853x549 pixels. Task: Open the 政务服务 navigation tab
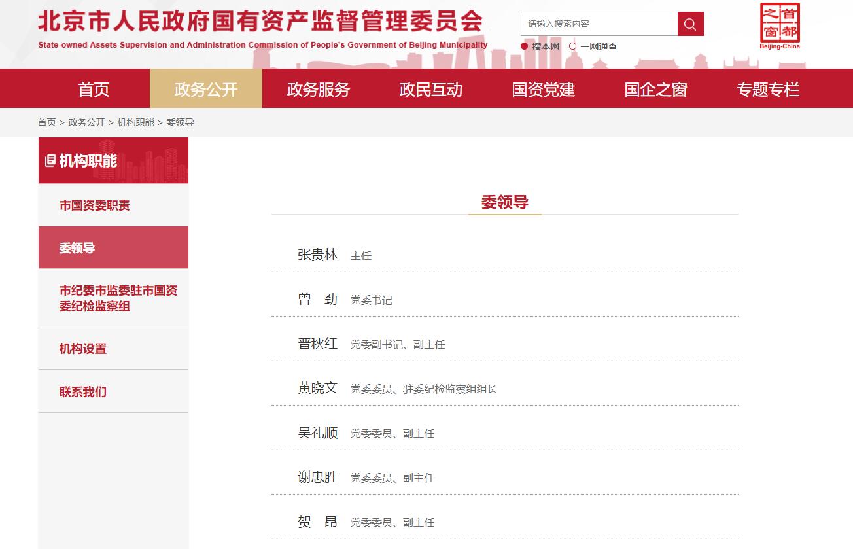click(x=319, y=89)
